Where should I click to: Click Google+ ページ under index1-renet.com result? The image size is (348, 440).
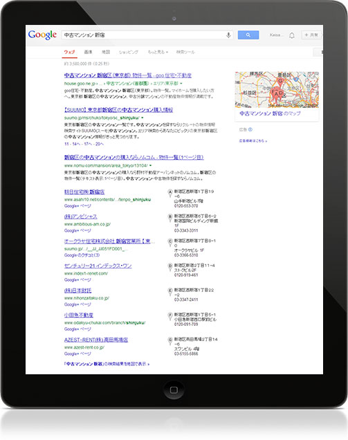(x=77, y=280)
